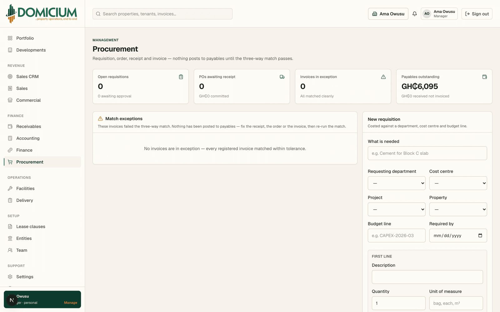Click the Commercial storefront icon
Screen dimensions: 500x312
[x=10, y=100]
